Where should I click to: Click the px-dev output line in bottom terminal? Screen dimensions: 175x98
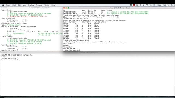(x=3, y=57)
